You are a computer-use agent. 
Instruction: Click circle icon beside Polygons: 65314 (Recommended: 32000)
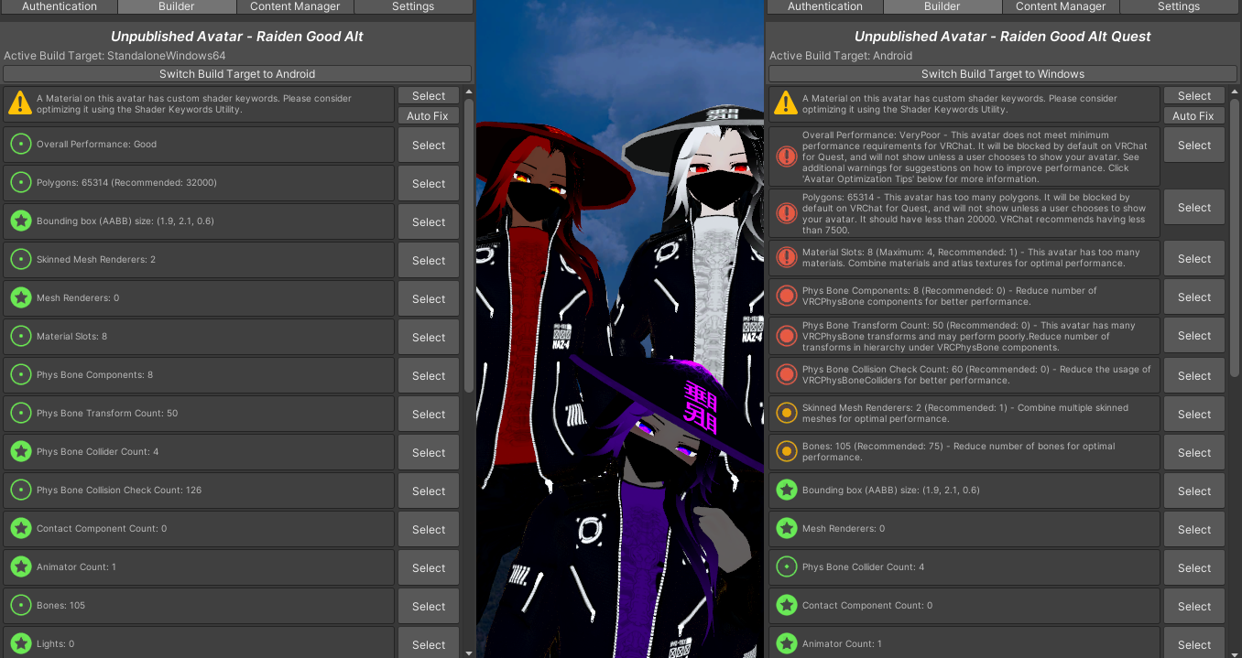20,182
